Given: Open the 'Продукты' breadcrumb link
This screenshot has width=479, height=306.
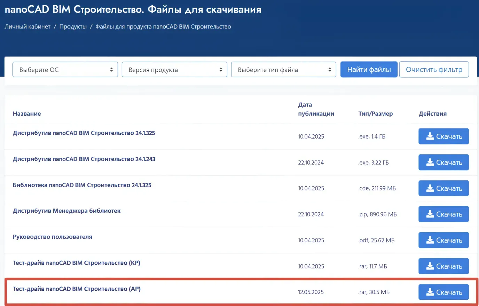Looking at the screenshot, I should (73, 27).
